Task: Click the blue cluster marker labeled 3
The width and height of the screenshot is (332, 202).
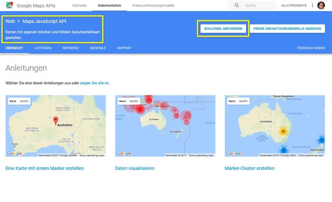Action: pyautogui.click(x=283, y=150)
